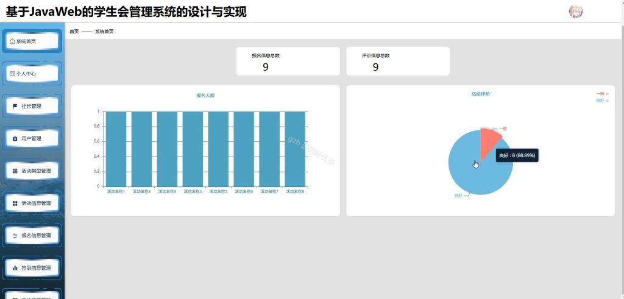The height and width of the screenshot is (299, 624).
Task: Click the 活动名称4 axis label
Action: pos(193,192)
